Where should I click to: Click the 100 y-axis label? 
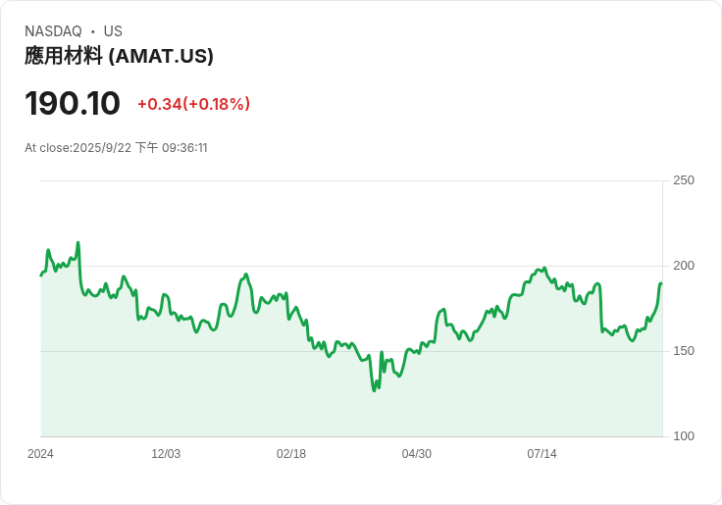(684, 436)
